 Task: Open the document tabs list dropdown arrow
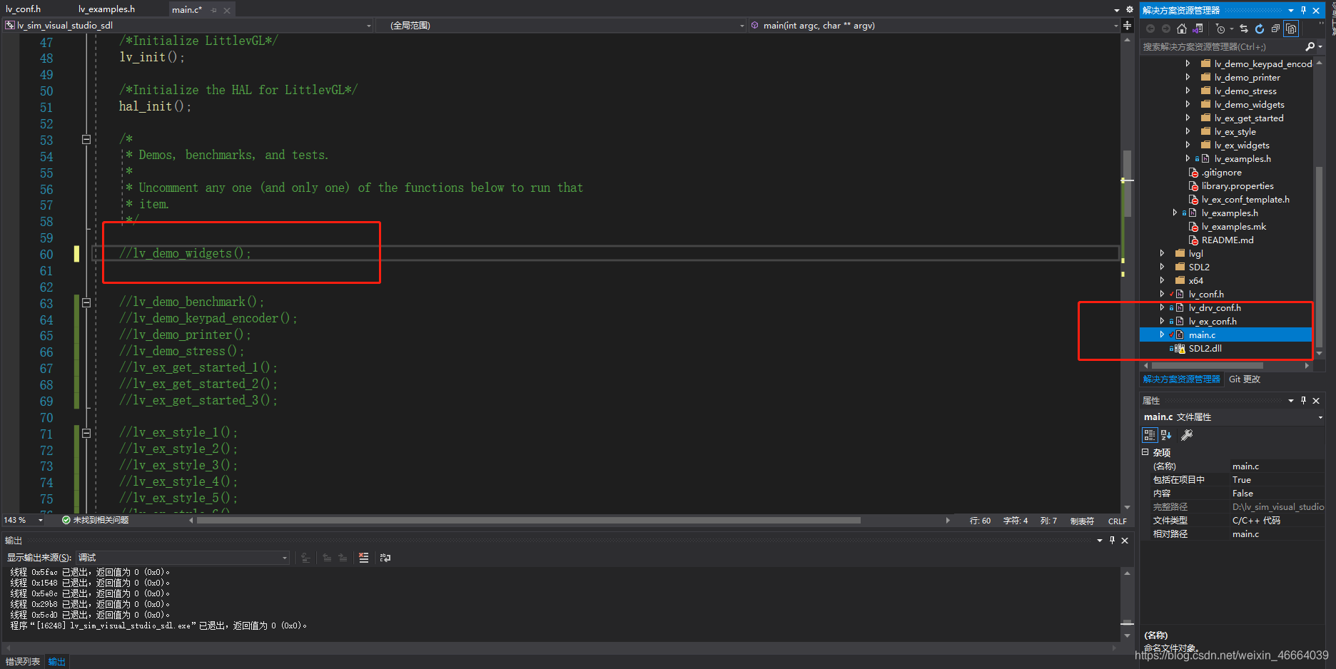1117,10
